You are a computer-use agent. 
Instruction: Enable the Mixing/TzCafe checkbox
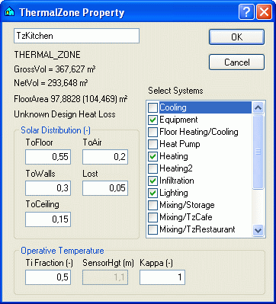tap(152, 217)
